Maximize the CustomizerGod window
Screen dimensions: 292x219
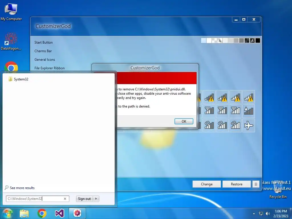[x=244, y=19]
